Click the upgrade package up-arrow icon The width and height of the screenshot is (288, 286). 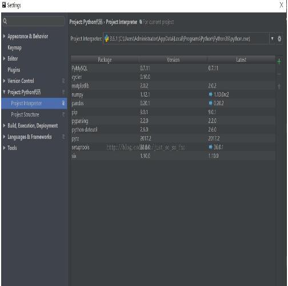[x=279, y=86]
